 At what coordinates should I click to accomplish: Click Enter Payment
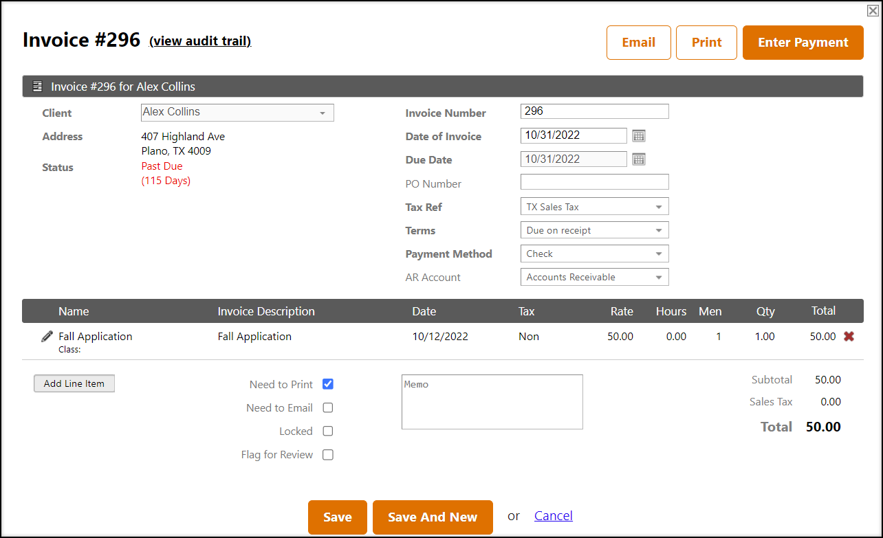click(803, 43)
